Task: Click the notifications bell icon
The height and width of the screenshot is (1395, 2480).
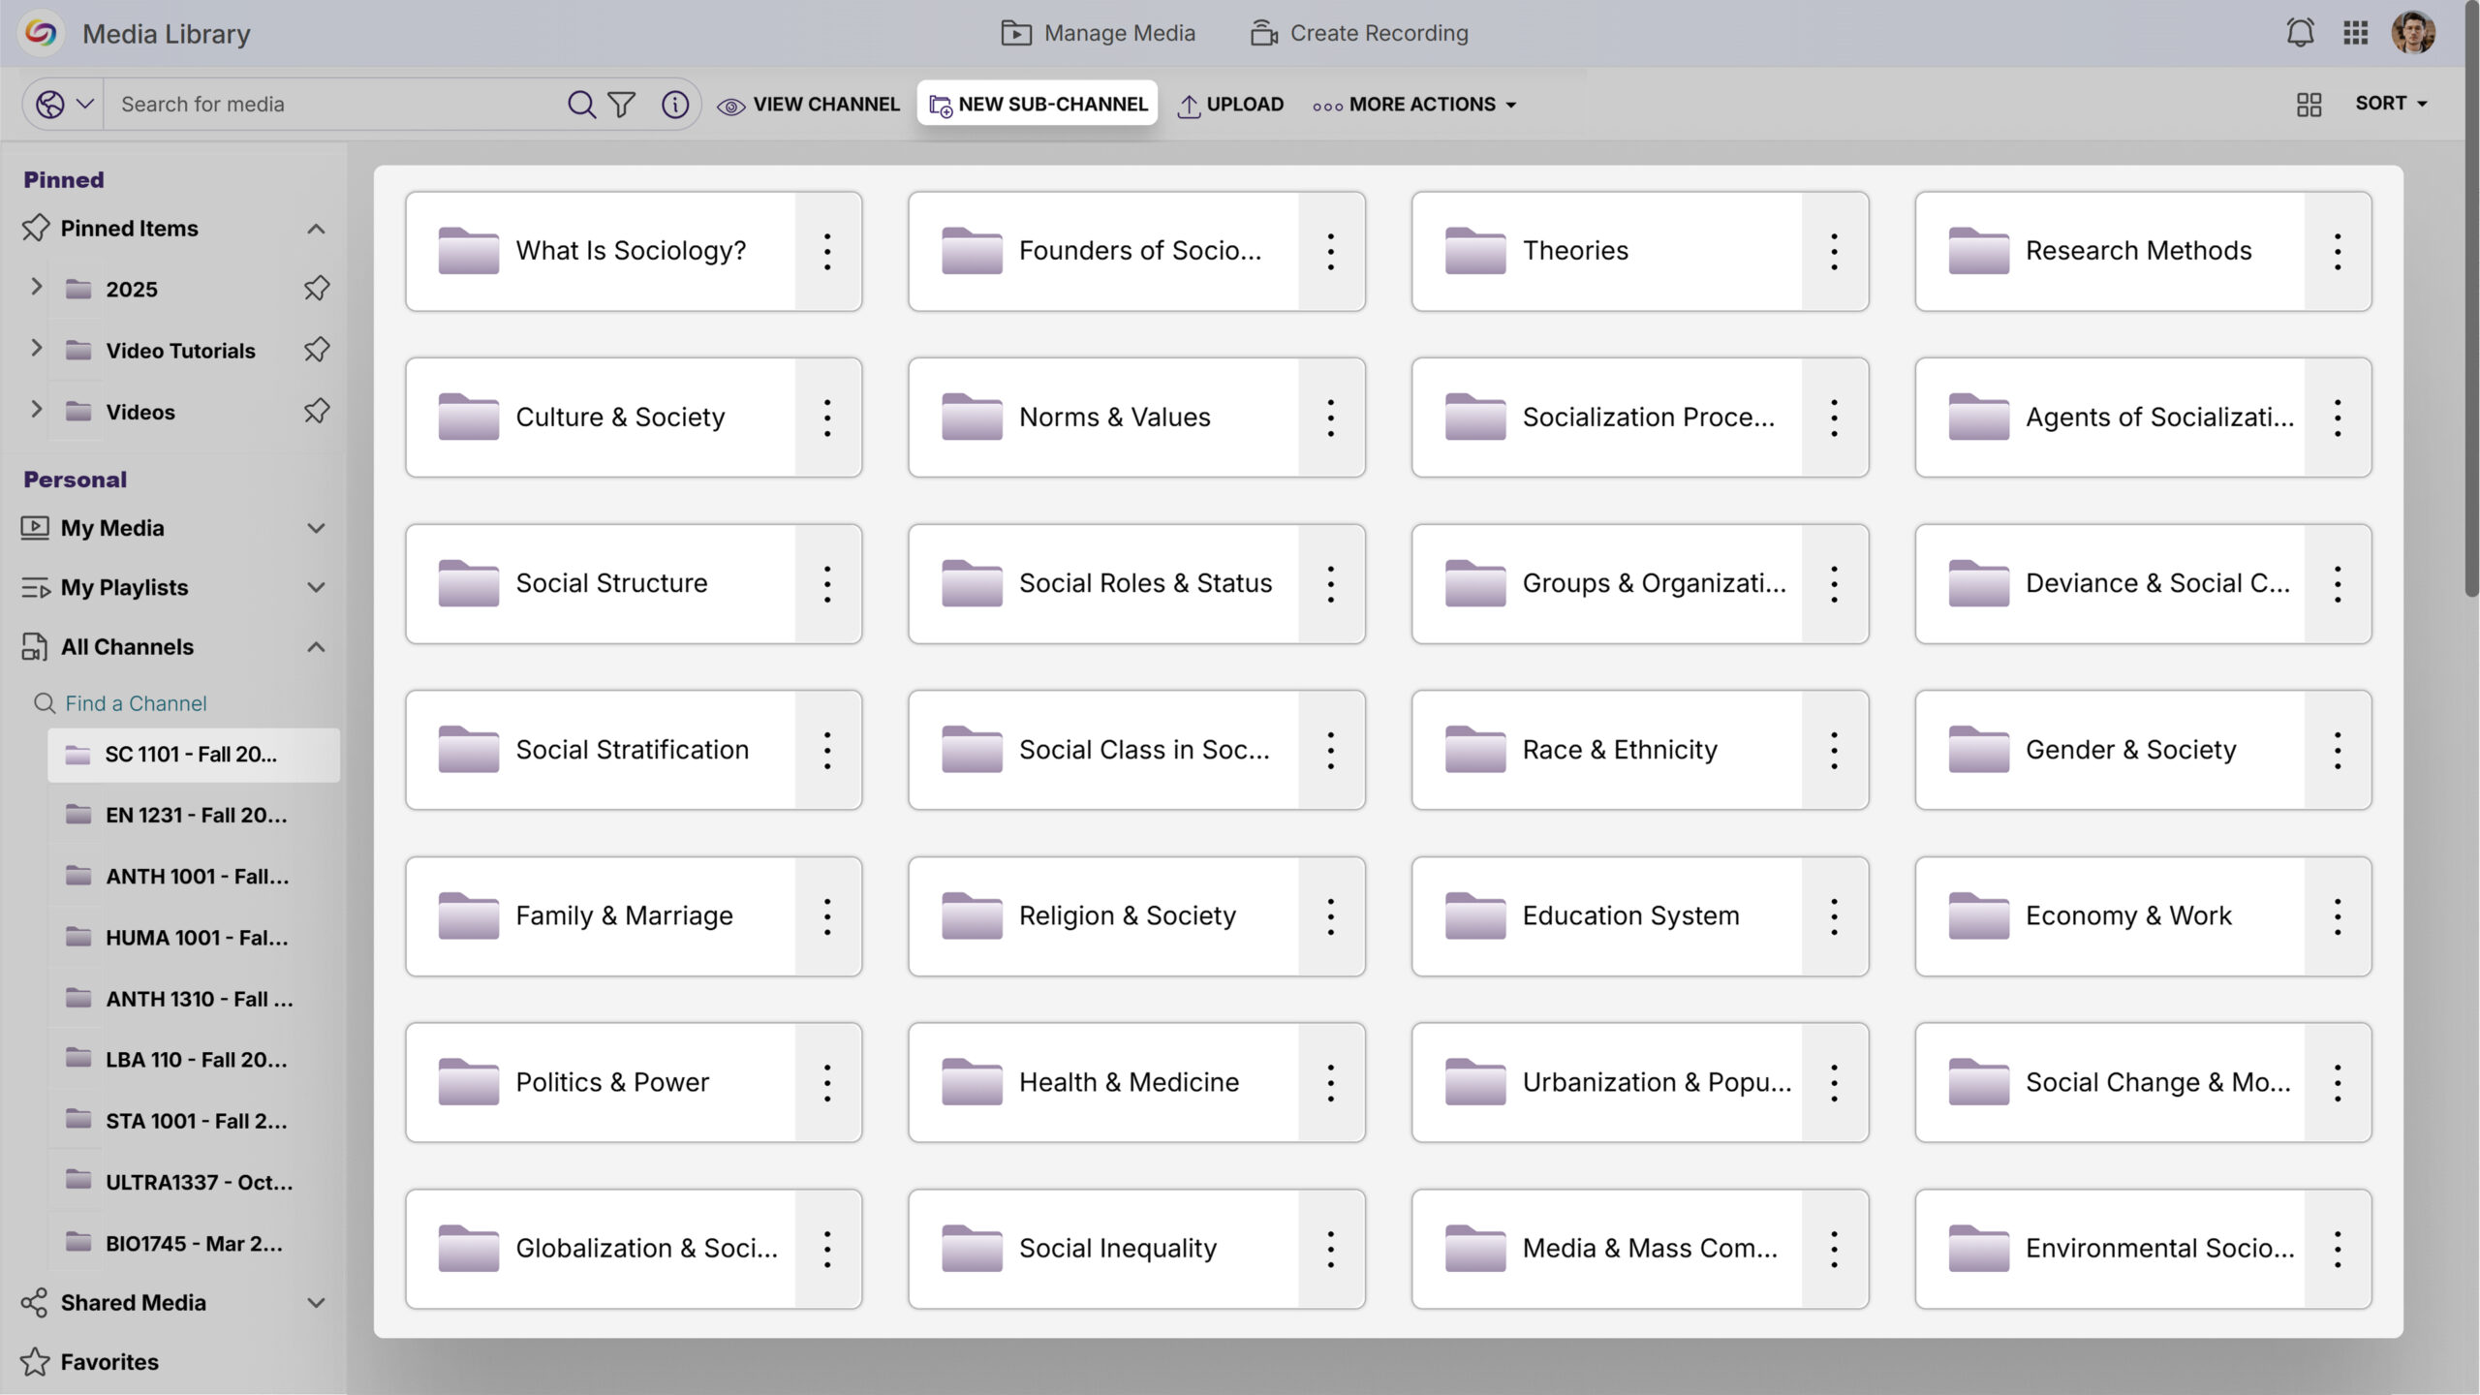Action: 2300,33
